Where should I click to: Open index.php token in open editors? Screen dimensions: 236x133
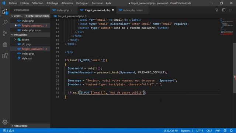[x=30, y=30]
